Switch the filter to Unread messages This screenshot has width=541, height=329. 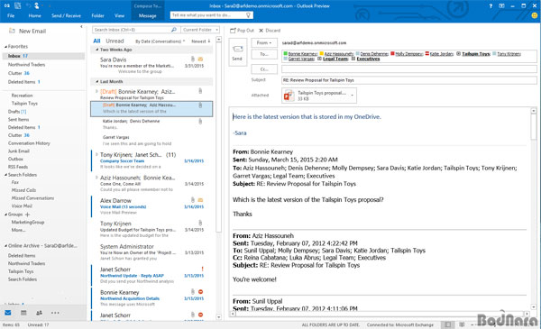point(115,41)
